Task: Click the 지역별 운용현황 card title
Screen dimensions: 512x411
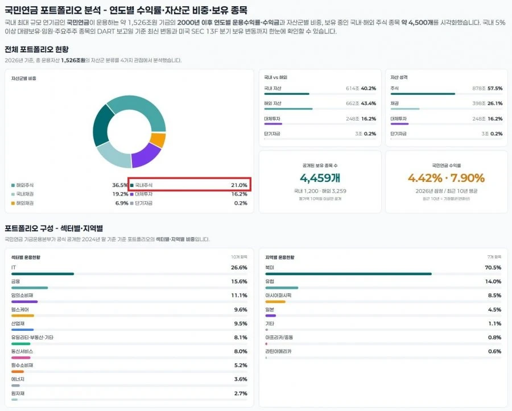Action: click(x=280, y=258)
